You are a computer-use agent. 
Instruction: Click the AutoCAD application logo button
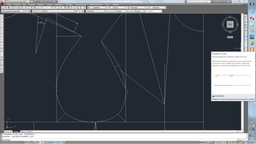(2, 2)
